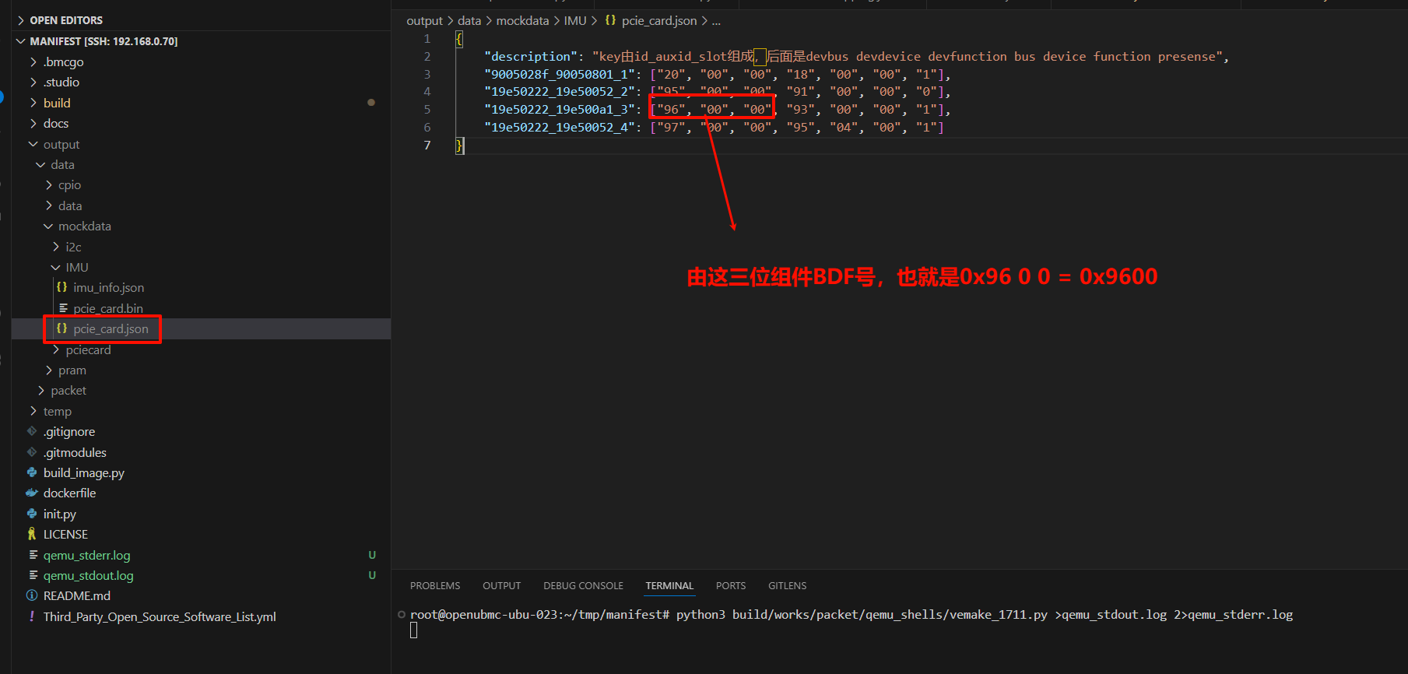Open README.md from the file tree
The height and width of the screenshot is (674, 1408).
pos(76,596)
